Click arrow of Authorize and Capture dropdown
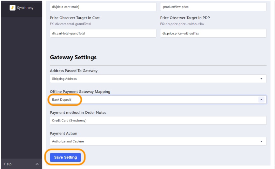 coord(261,141)
